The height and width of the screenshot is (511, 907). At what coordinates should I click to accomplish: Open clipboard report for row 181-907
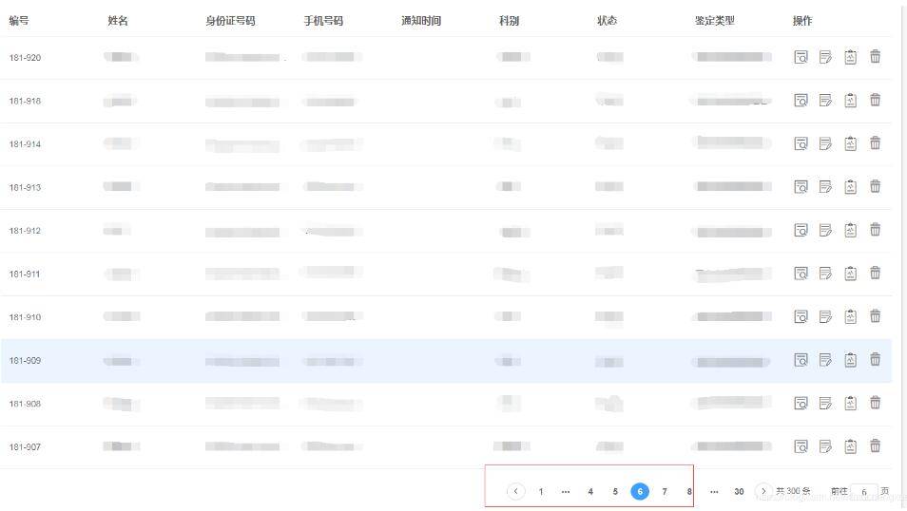pyautogui.click(x=850, y=446)
